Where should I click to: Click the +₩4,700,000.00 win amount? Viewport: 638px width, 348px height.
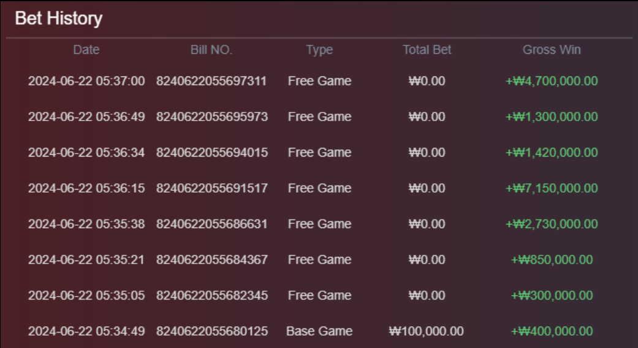click(x=552, y=81)
